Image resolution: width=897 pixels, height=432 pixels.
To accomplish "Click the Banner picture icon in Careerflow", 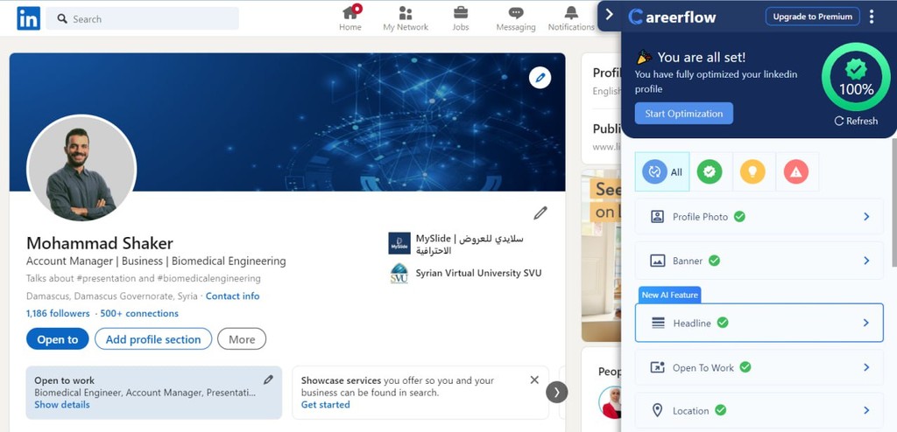I will click(657, 261).
